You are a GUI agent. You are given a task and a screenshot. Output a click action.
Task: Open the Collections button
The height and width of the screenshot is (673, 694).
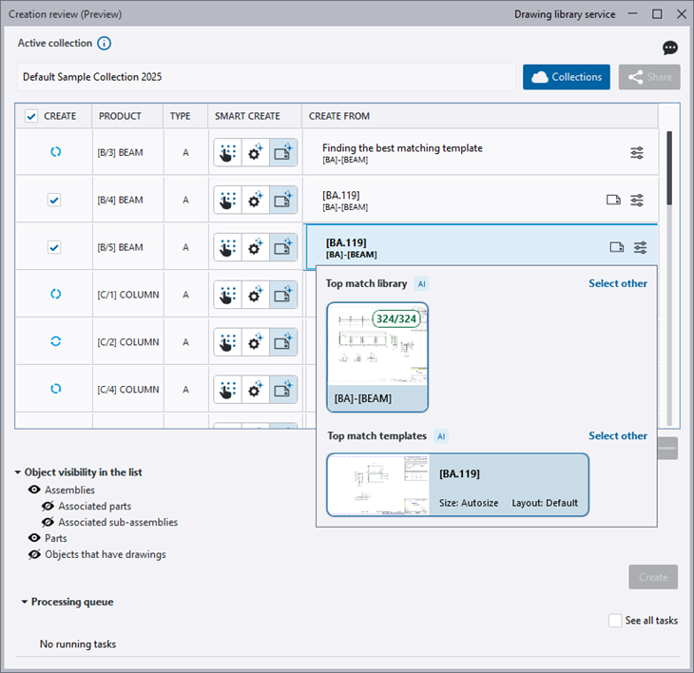pos(567,77)
